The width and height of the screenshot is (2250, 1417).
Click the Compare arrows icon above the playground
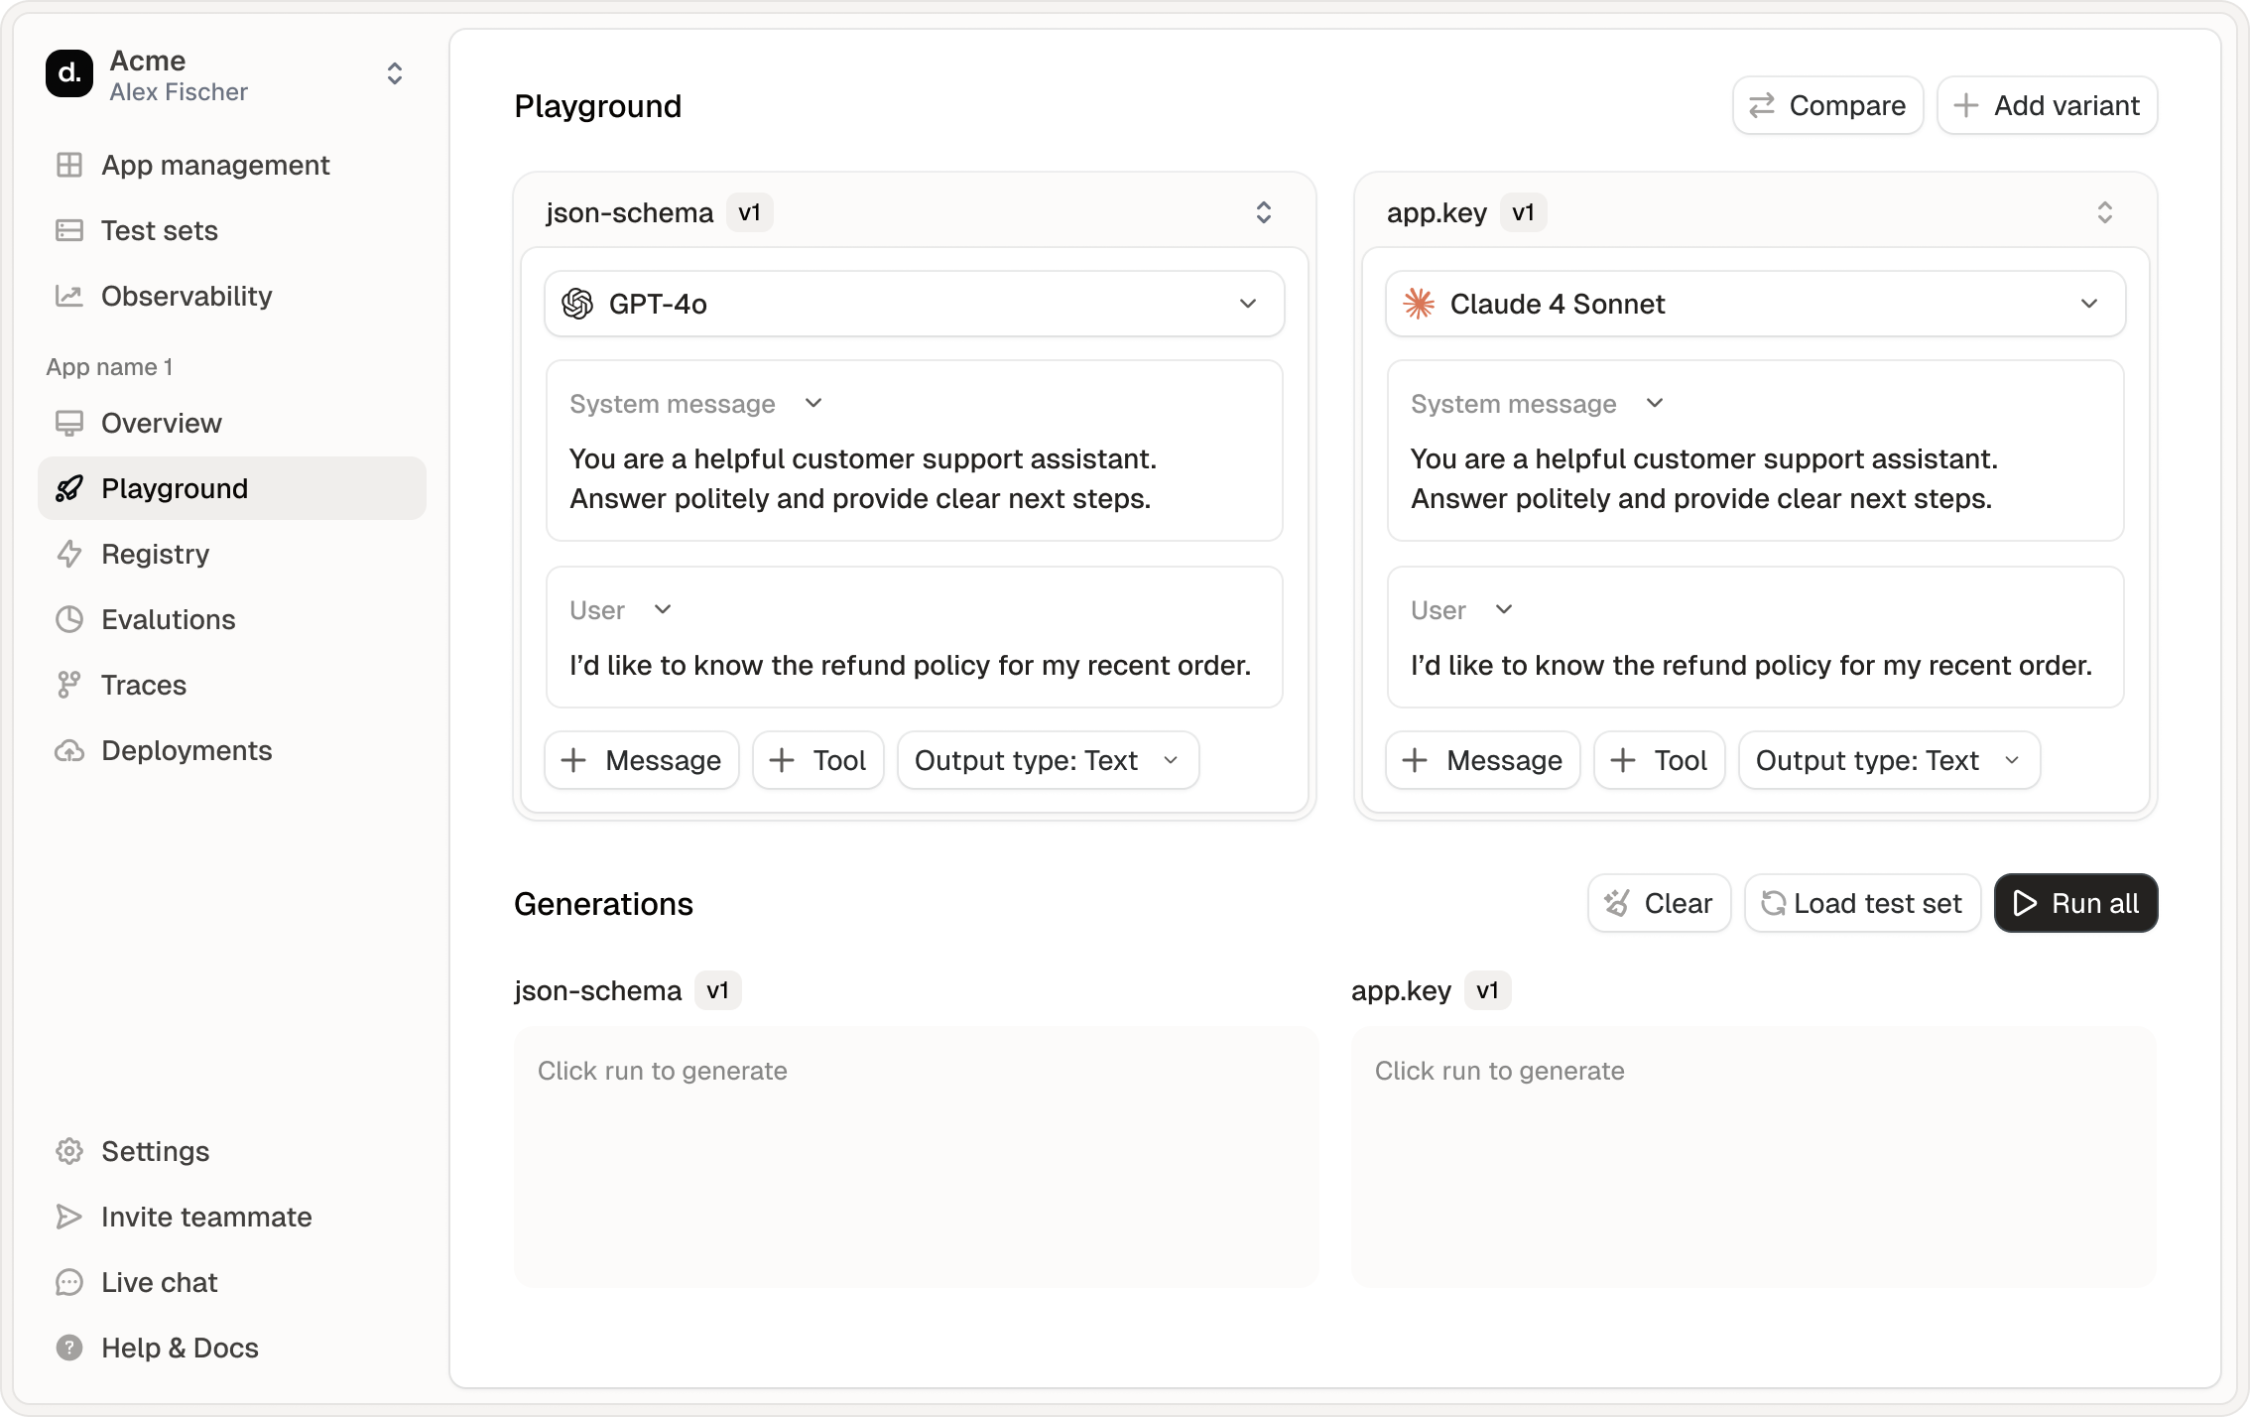pos(1764,105)
